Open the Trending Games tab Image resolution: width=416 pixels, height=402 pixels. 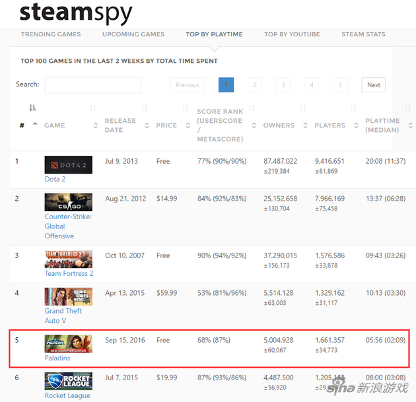pos(51,34)
